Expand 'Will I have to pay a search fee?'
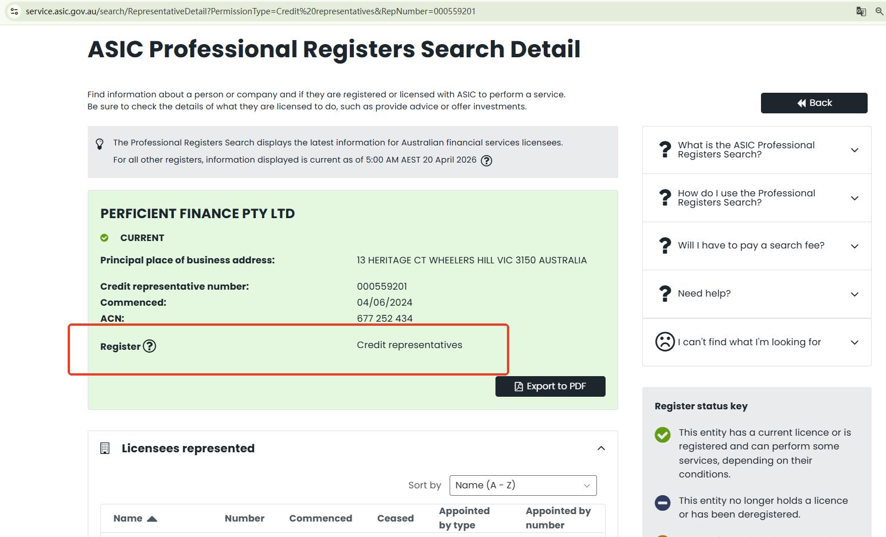 (854, 246)
